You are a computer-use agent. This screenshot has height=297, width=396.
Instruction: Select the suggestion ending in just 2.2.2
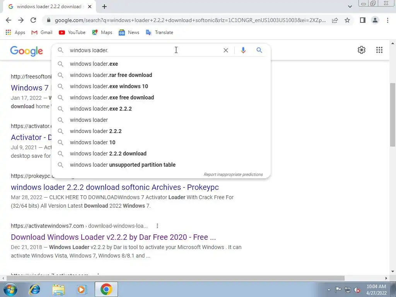click(x=161, y=131)
